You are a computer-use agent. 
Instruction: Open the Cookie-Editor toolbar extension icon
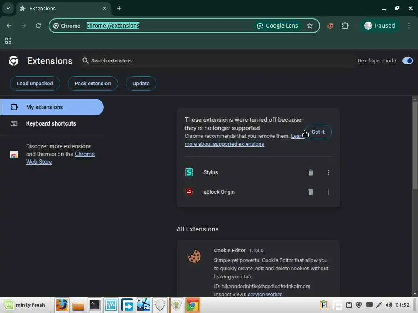[x=330, y=26]
